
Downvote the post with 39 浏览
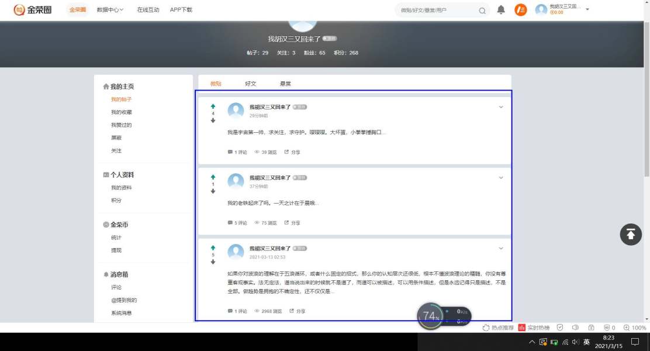coord(213,121)
